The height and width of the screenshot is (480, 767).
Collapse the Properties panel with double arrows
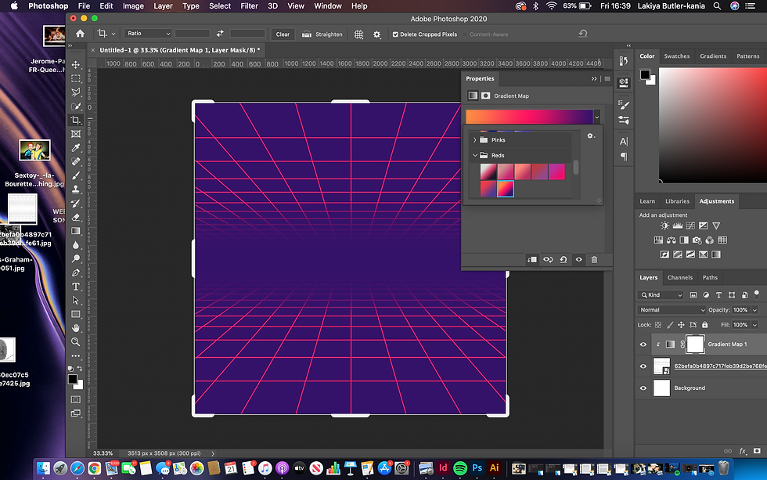pyautogui.click(x=594, y=79)
